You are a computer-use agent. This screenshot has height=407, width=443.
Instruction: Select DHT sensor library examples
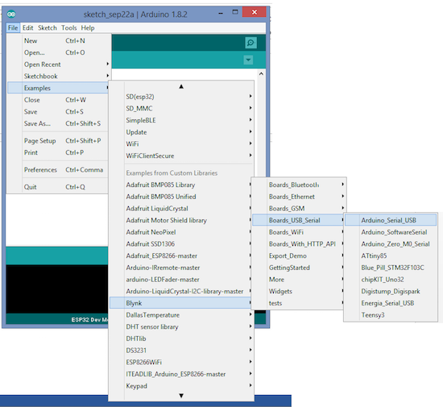tap(181, 326)
